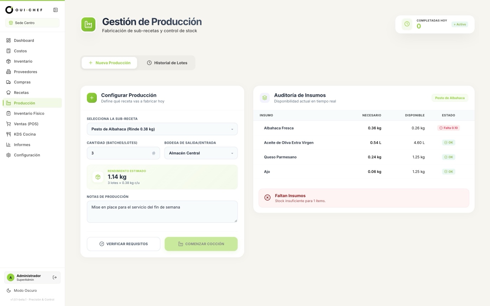Click the version v1.0.1-beta.1 footer text
The width and height of the screenshot is (490, 306).
tap(32, 300)
